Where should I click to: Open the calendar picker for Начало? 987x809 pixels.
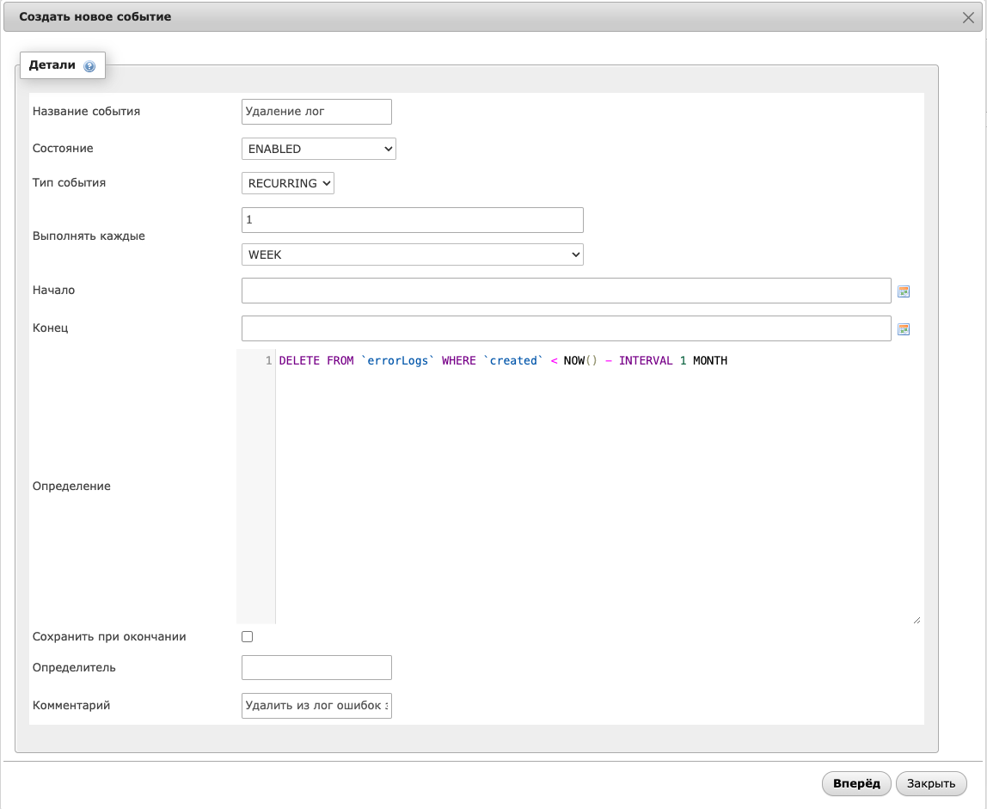[x=903, y=291]
